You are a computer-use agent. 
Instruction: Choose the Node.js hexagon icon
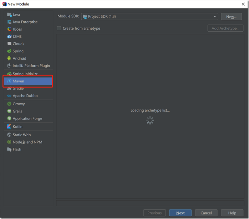pyautogui.click(x=9, y=142)
